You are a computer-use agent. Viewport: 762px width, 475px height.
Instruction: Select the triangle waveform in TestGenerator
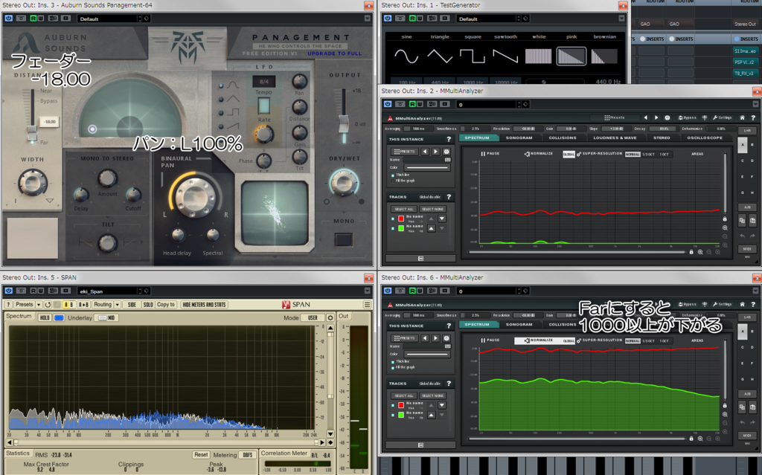439,56
